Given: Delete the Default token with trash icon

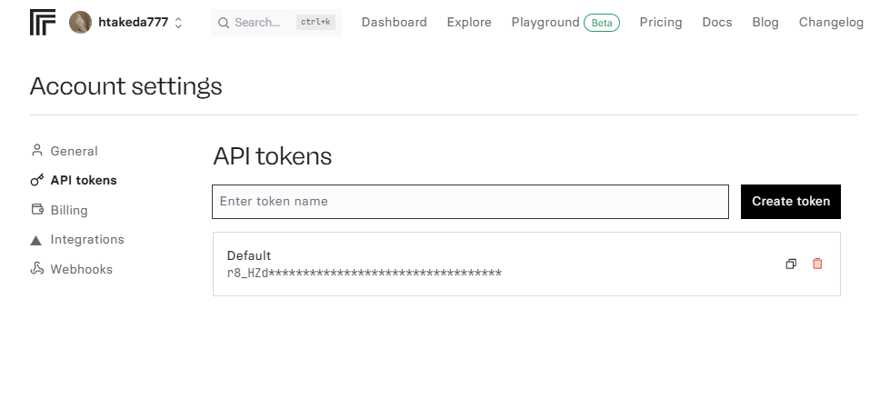Looking at the screenshot, I should pos(817,264).
